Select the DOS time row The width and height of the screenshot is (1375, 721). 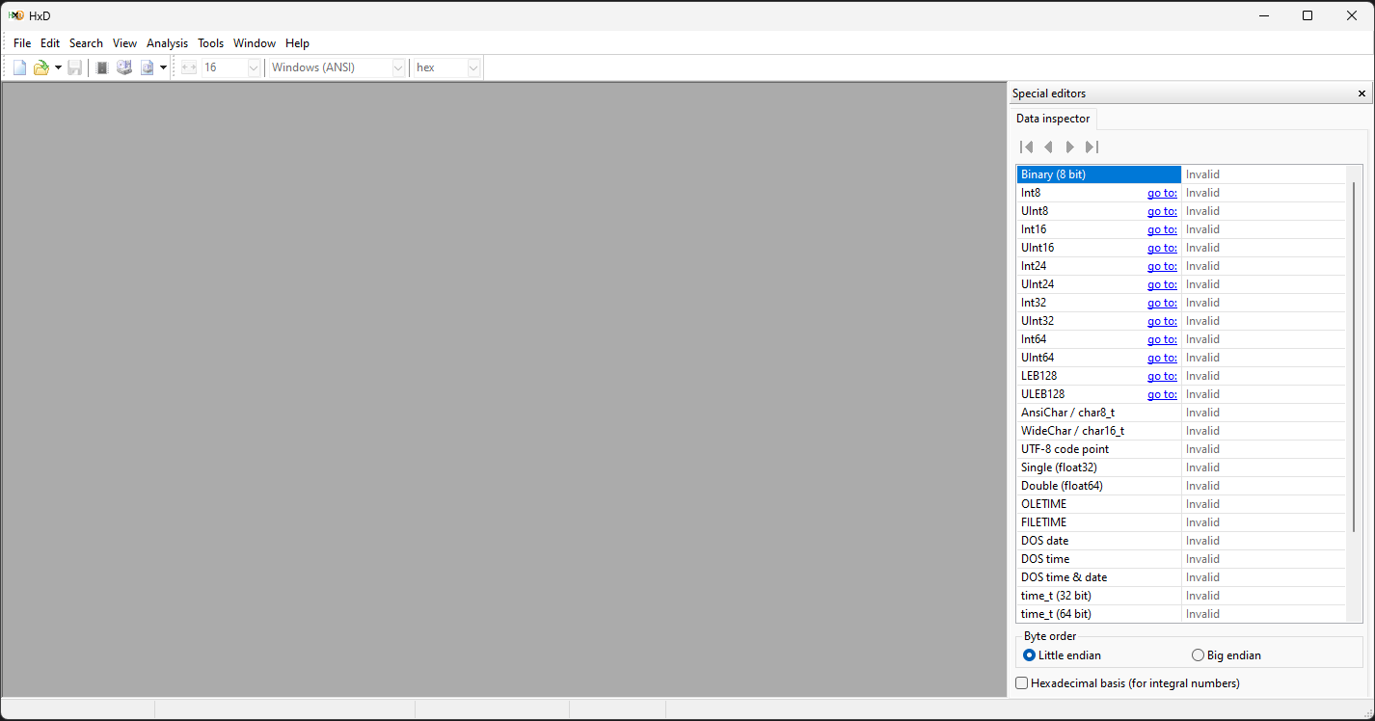pyautogui.click(x=1181, y=559)
